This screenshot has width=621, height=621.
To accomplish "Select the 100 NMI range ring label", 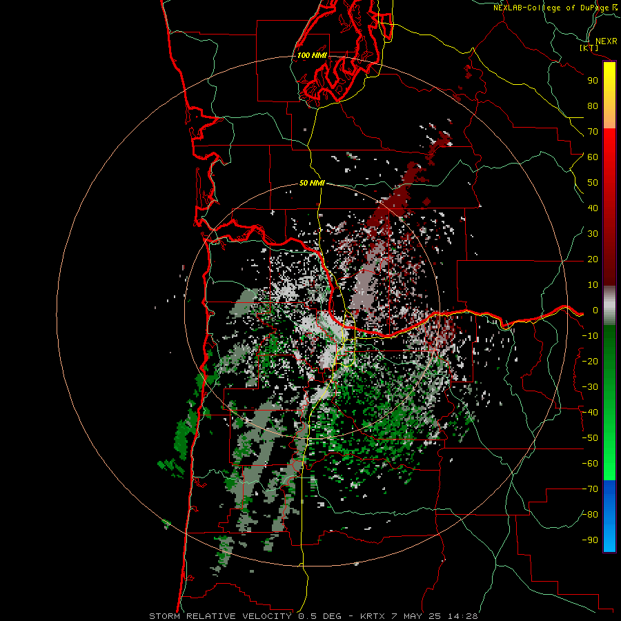I will coord(312,55).
